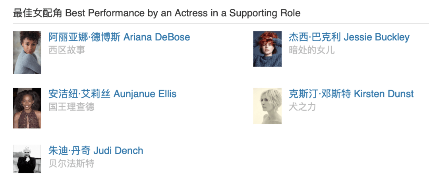Click the film title 犬之力
This screenshot has width=429, height=188.
(x=302, y=107)
